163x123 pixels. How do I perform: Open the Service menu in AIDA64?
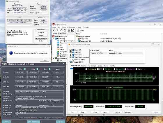[79, 27]
